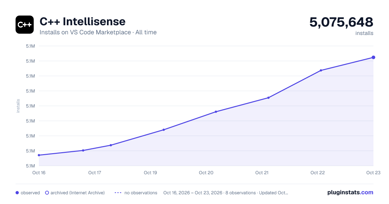Click the Oct 22 x-axis label
This screenshot has height=204, width=389.
pyautogui.click(x=318, y=173)
